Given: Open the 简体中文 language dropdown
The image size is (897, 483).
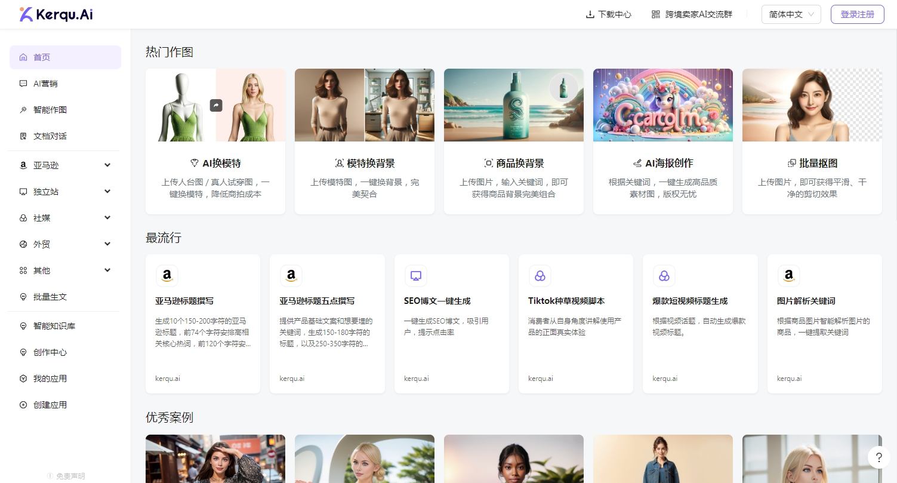Looking at the screenshot, I should click(791, 14).
